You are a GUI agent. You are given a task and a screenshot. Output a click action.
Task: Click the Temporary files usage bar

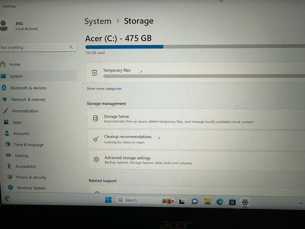204,76
